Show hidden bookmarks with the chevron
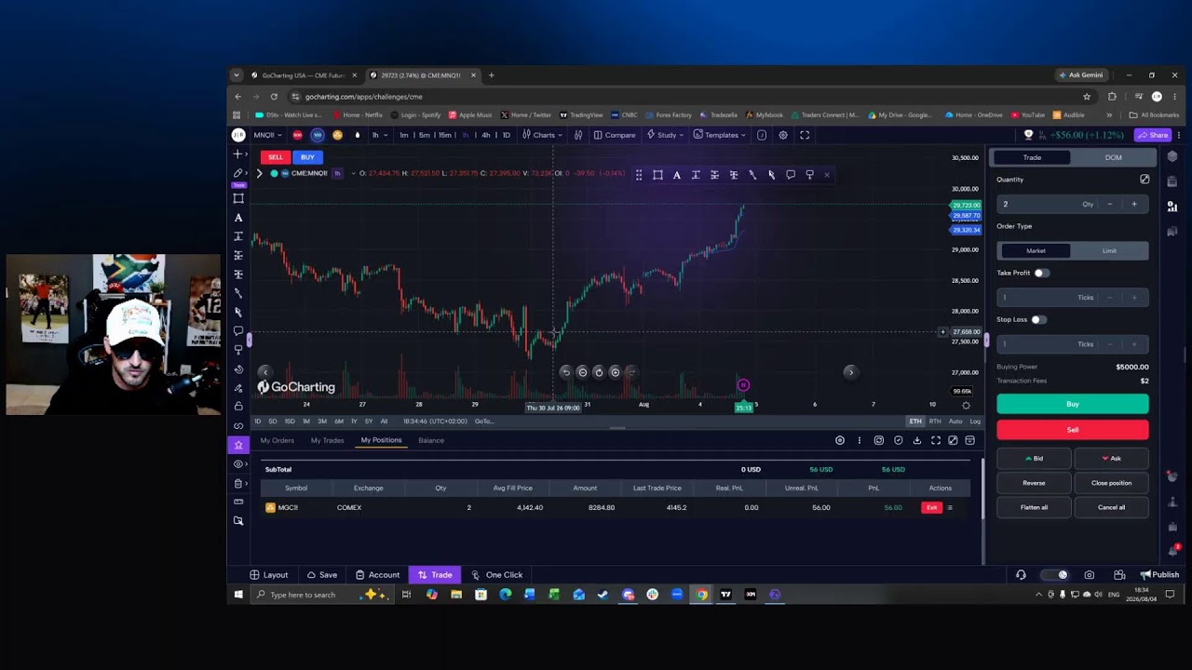The width and height of the screenshot is (1192, 670). coord(1109,115)
